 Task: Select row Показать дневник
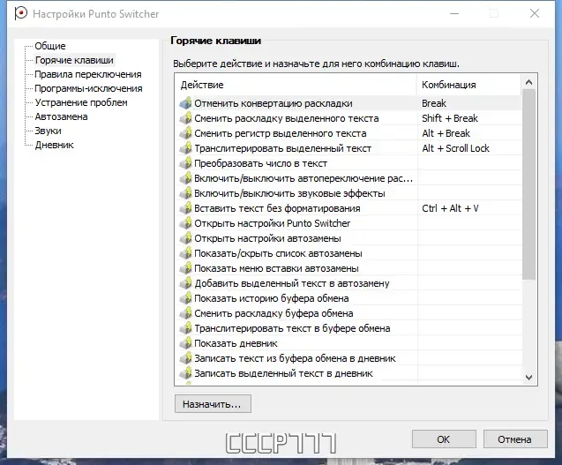point(348,343)
